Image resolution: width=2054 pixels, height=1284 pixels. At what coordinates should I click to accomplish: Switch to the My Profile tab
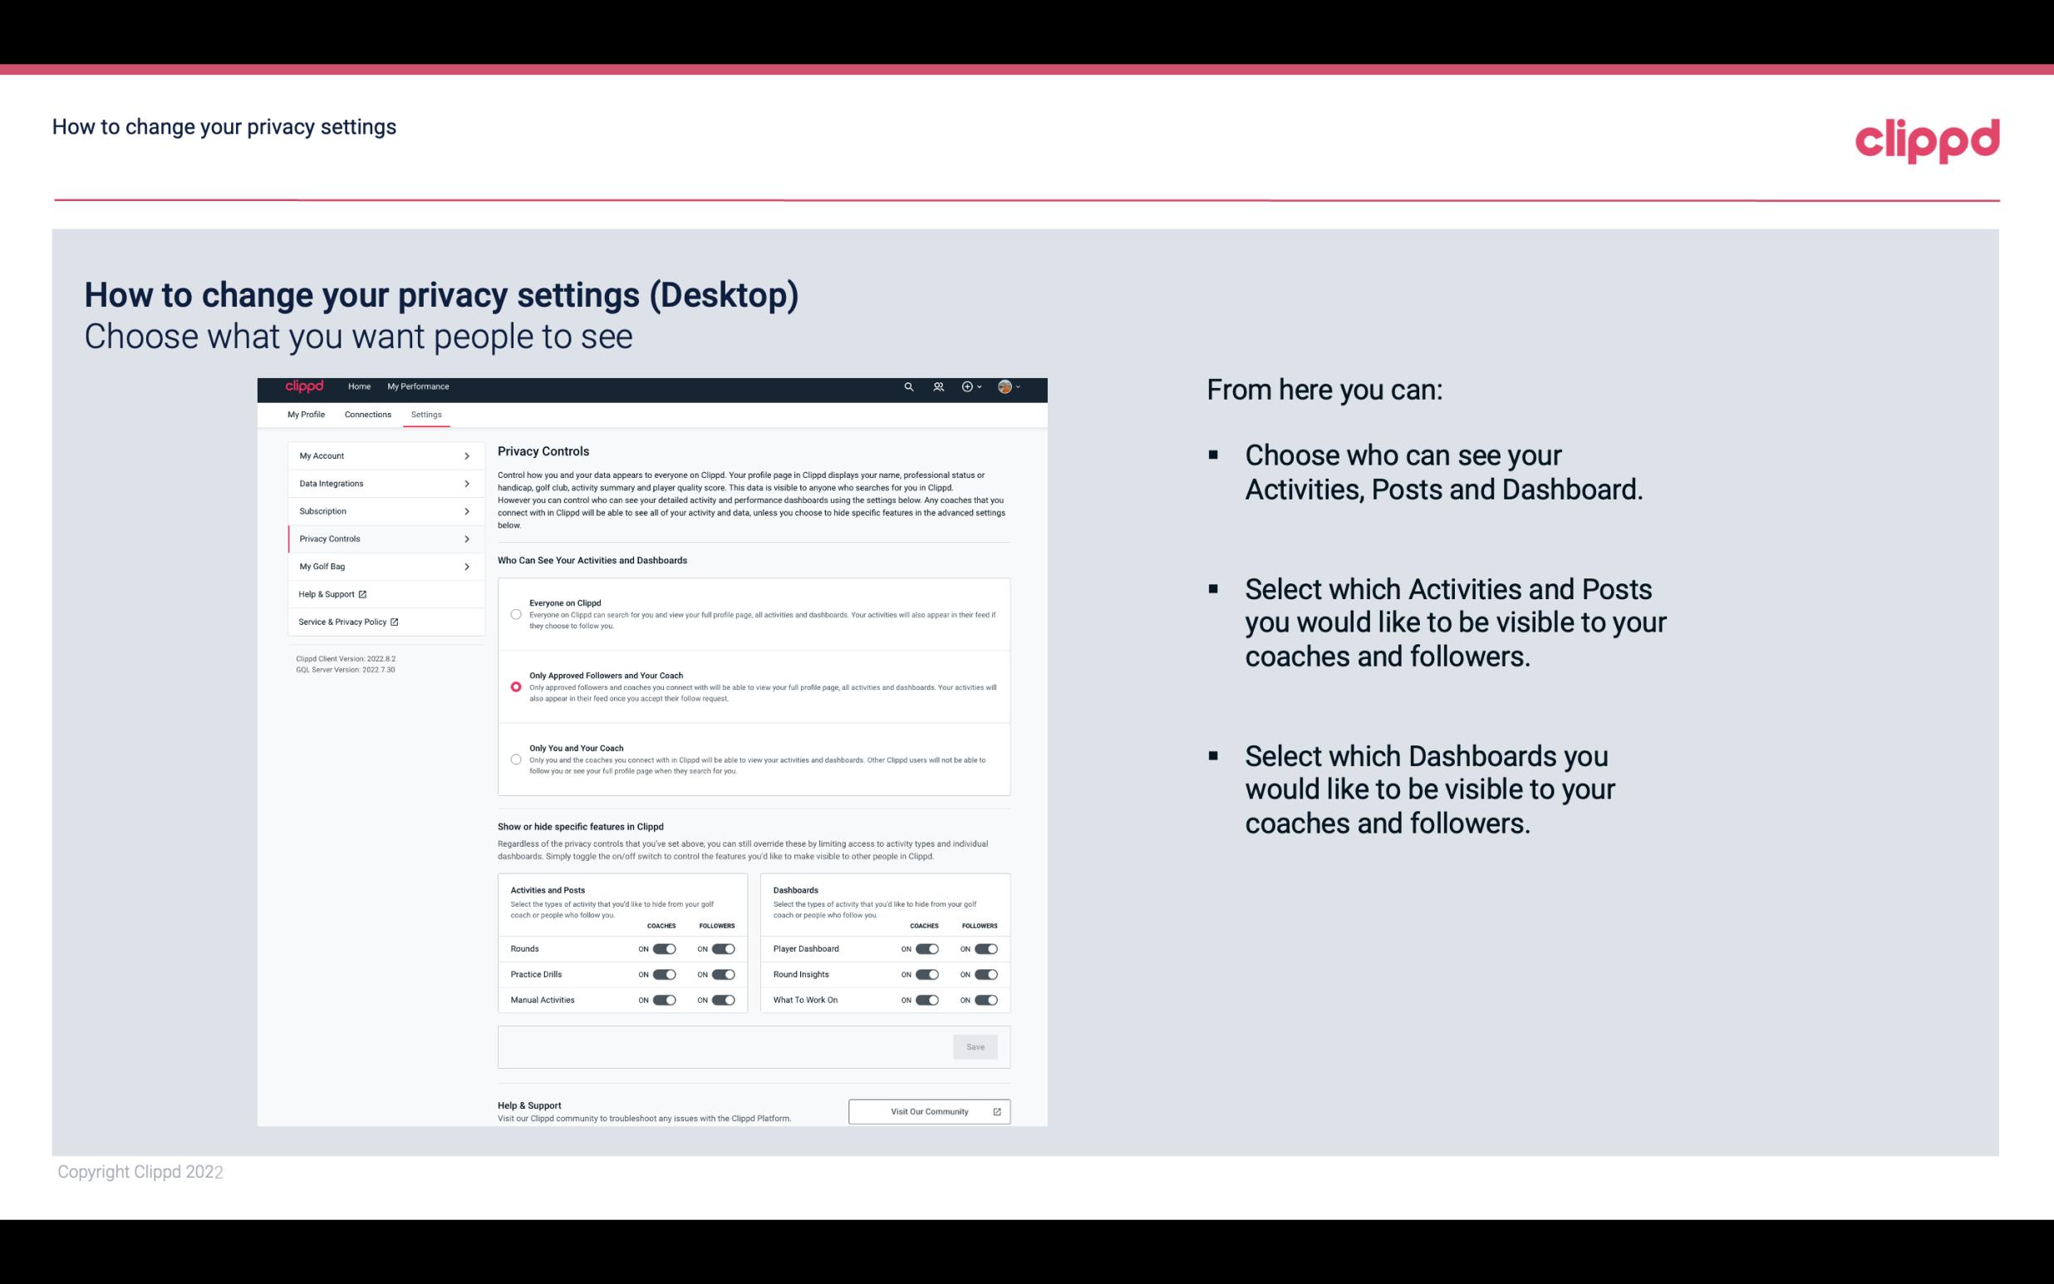305,414
